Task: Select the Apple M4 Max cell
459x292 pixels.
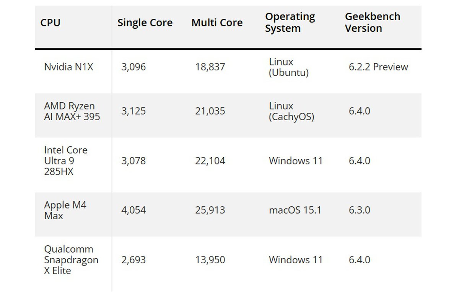Action: [x=65, y=210]
